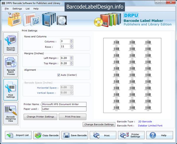Toggle the Auto (Center) alignment checkbox
The width and height of the screenshot is (177, 144).
click(x=59, y=75)
